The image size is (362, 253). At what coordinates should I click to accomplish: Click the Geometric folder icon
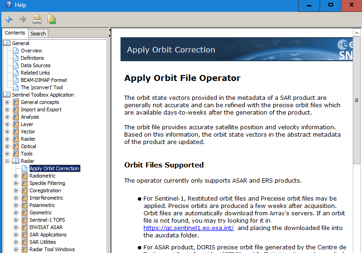(x=25, y=213)
